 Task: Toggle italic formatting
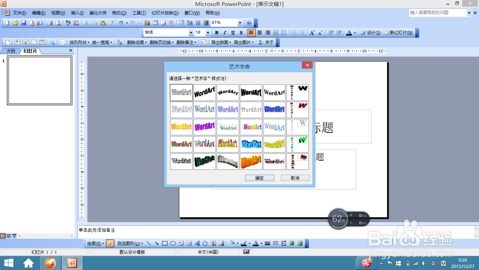tap(225, 32)
